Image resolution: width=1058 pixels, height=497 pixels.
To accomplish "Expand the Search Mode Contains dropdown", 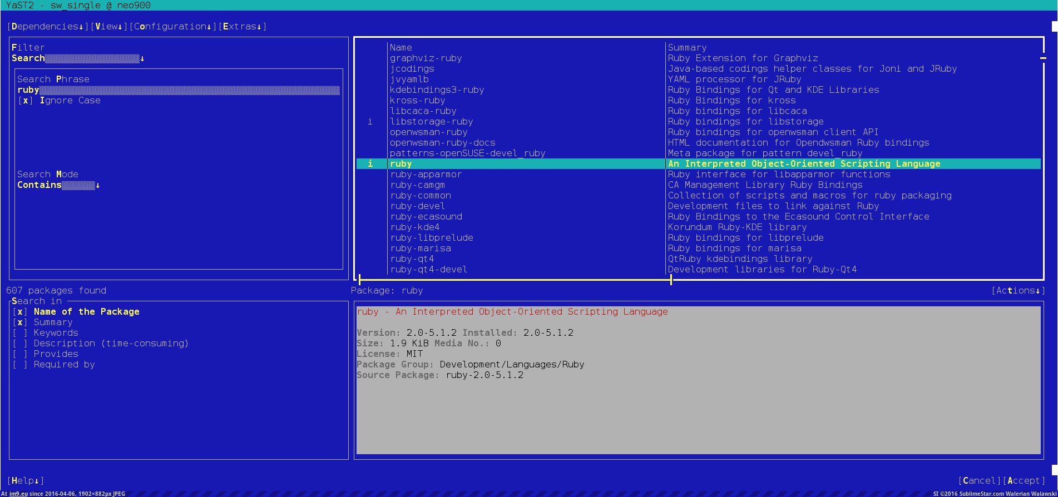I will click(58, 185).
